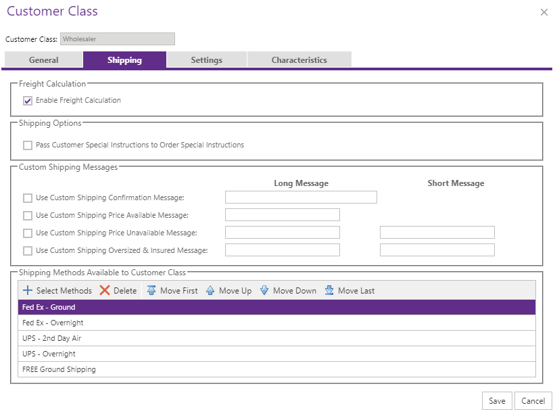
Task: Click the Move Last arrow icon
Action: (x=329, y=291)
